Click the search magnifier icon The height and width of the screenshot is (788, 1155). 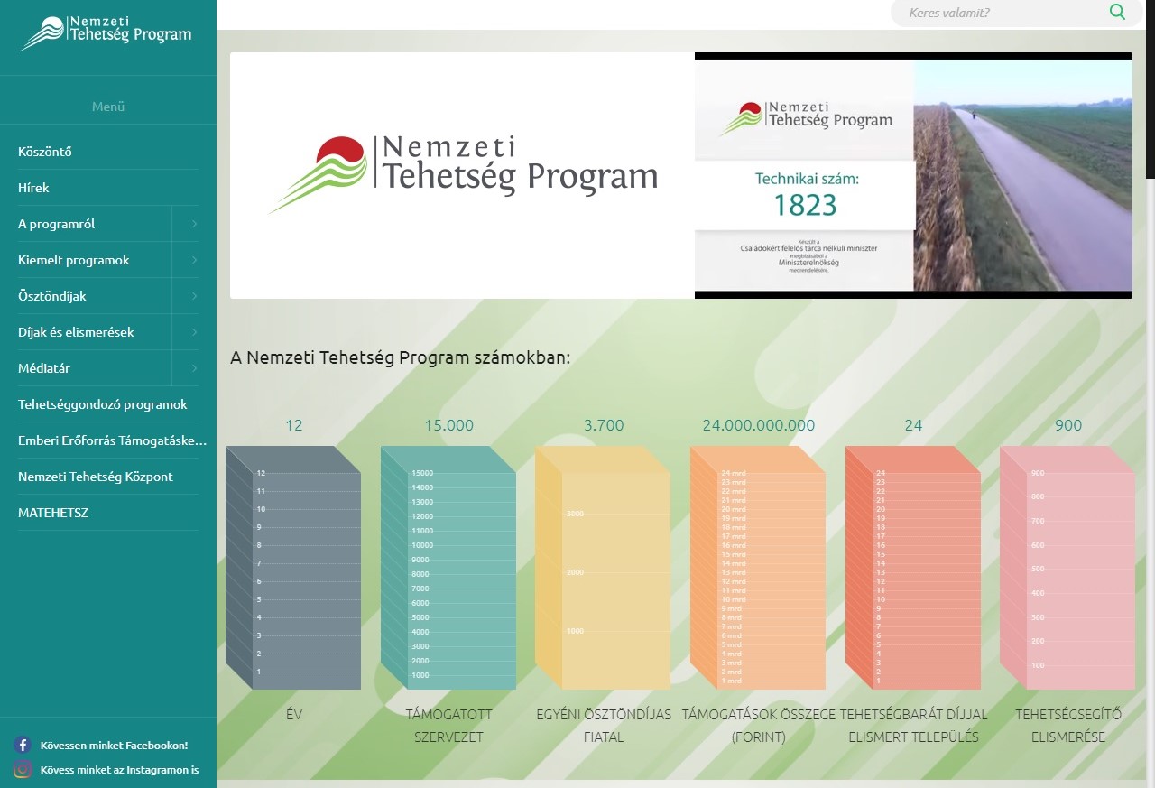(x=1117, y=13)
